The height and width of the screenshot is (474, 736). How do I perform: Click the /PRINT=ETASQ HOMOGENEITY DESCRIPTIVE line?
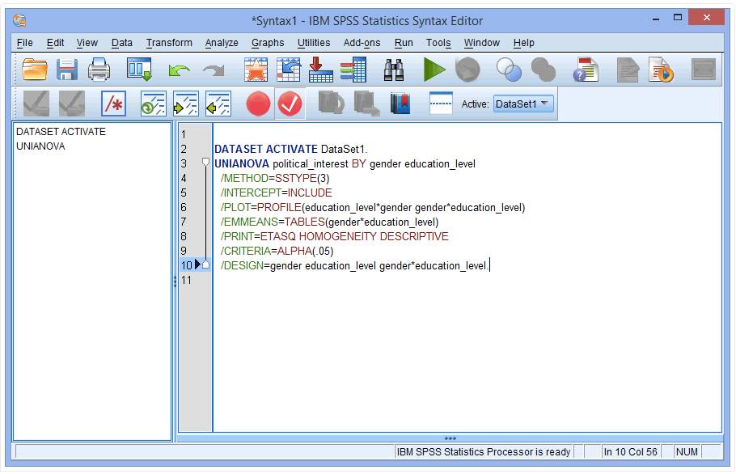click(334, 236)
